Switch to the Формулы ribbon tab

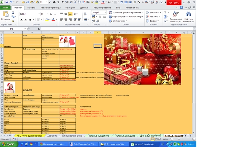click(70, 8)
